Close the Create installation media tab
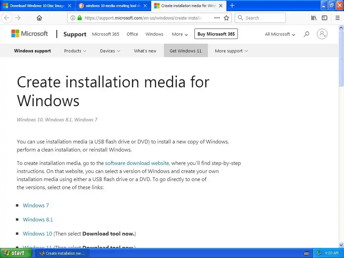 click(x=221, y=6)
